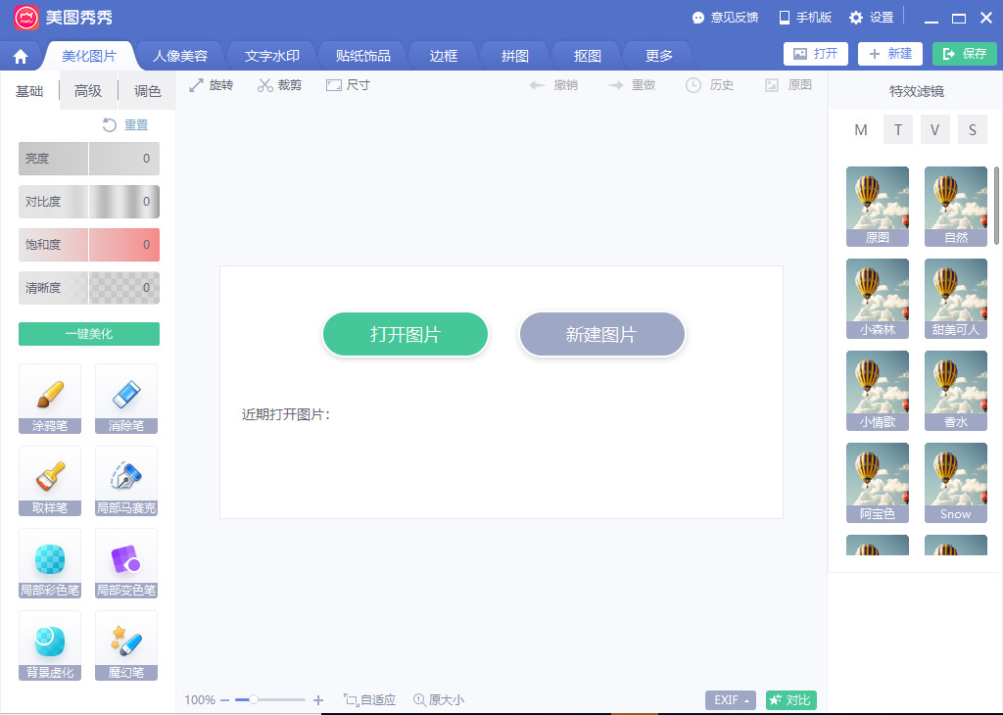This screenshot has width=1003, height=715.
Task: Switch to 人像美容 tab
Action: coord(180,56)
